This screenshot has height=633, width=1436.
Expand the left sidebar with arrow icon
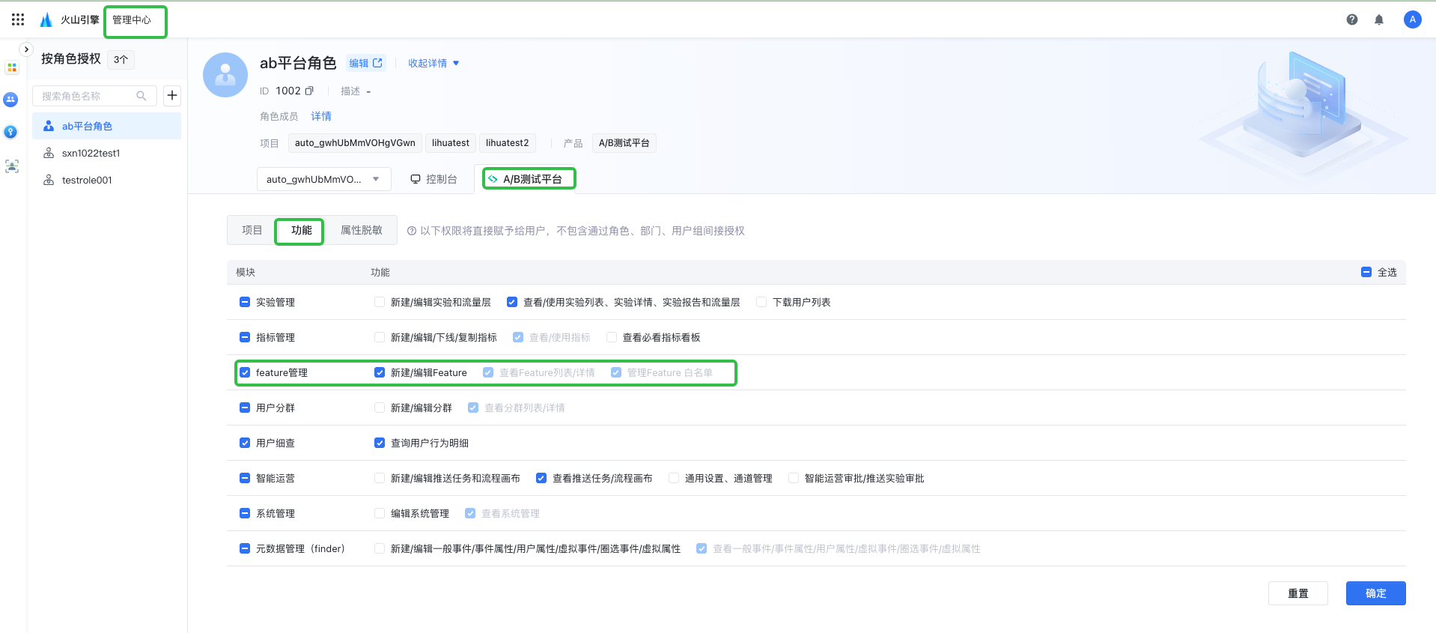26,49
